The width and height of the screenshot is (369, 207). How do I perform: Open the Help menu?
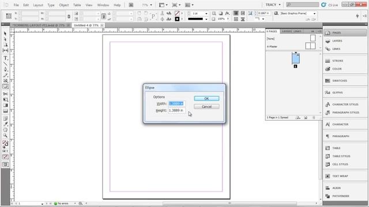(x=117, y=5)
